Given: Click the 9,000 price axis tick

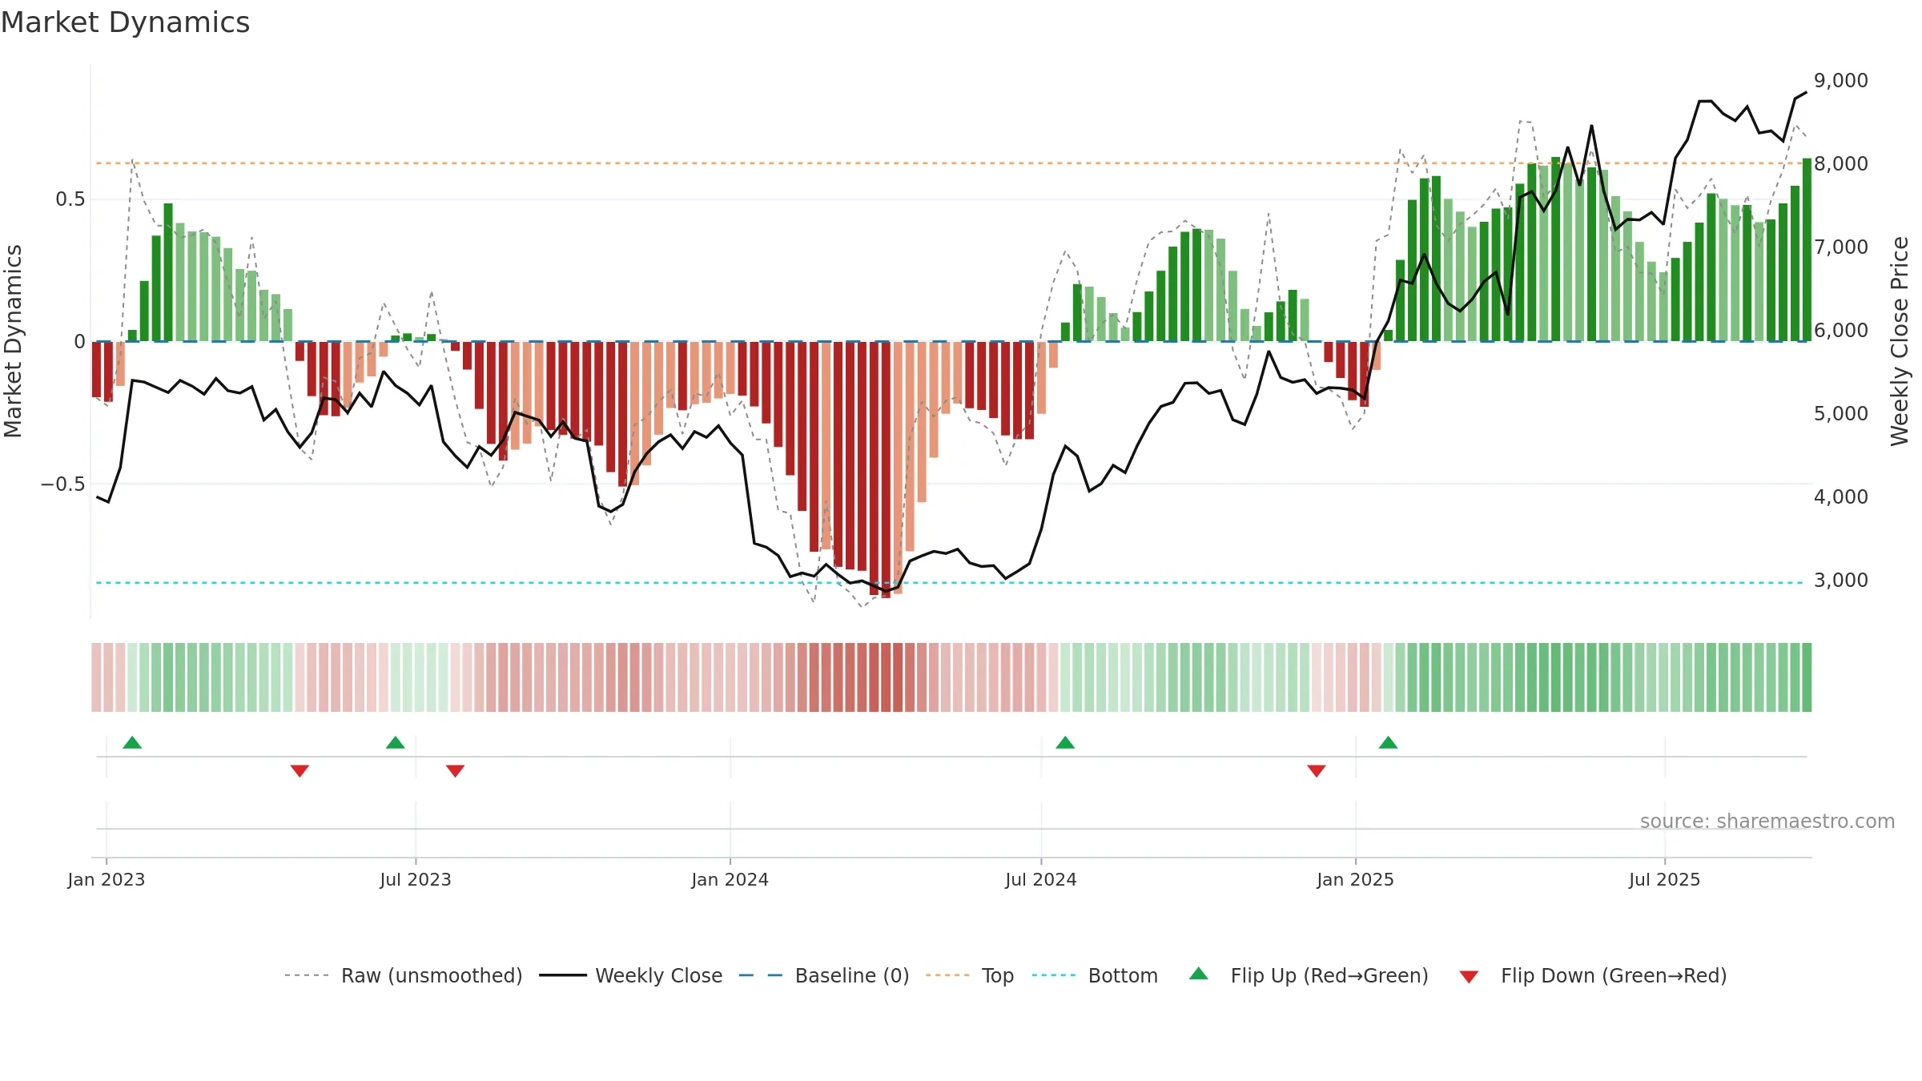Looking at the screenshot, I should 1841,81.
